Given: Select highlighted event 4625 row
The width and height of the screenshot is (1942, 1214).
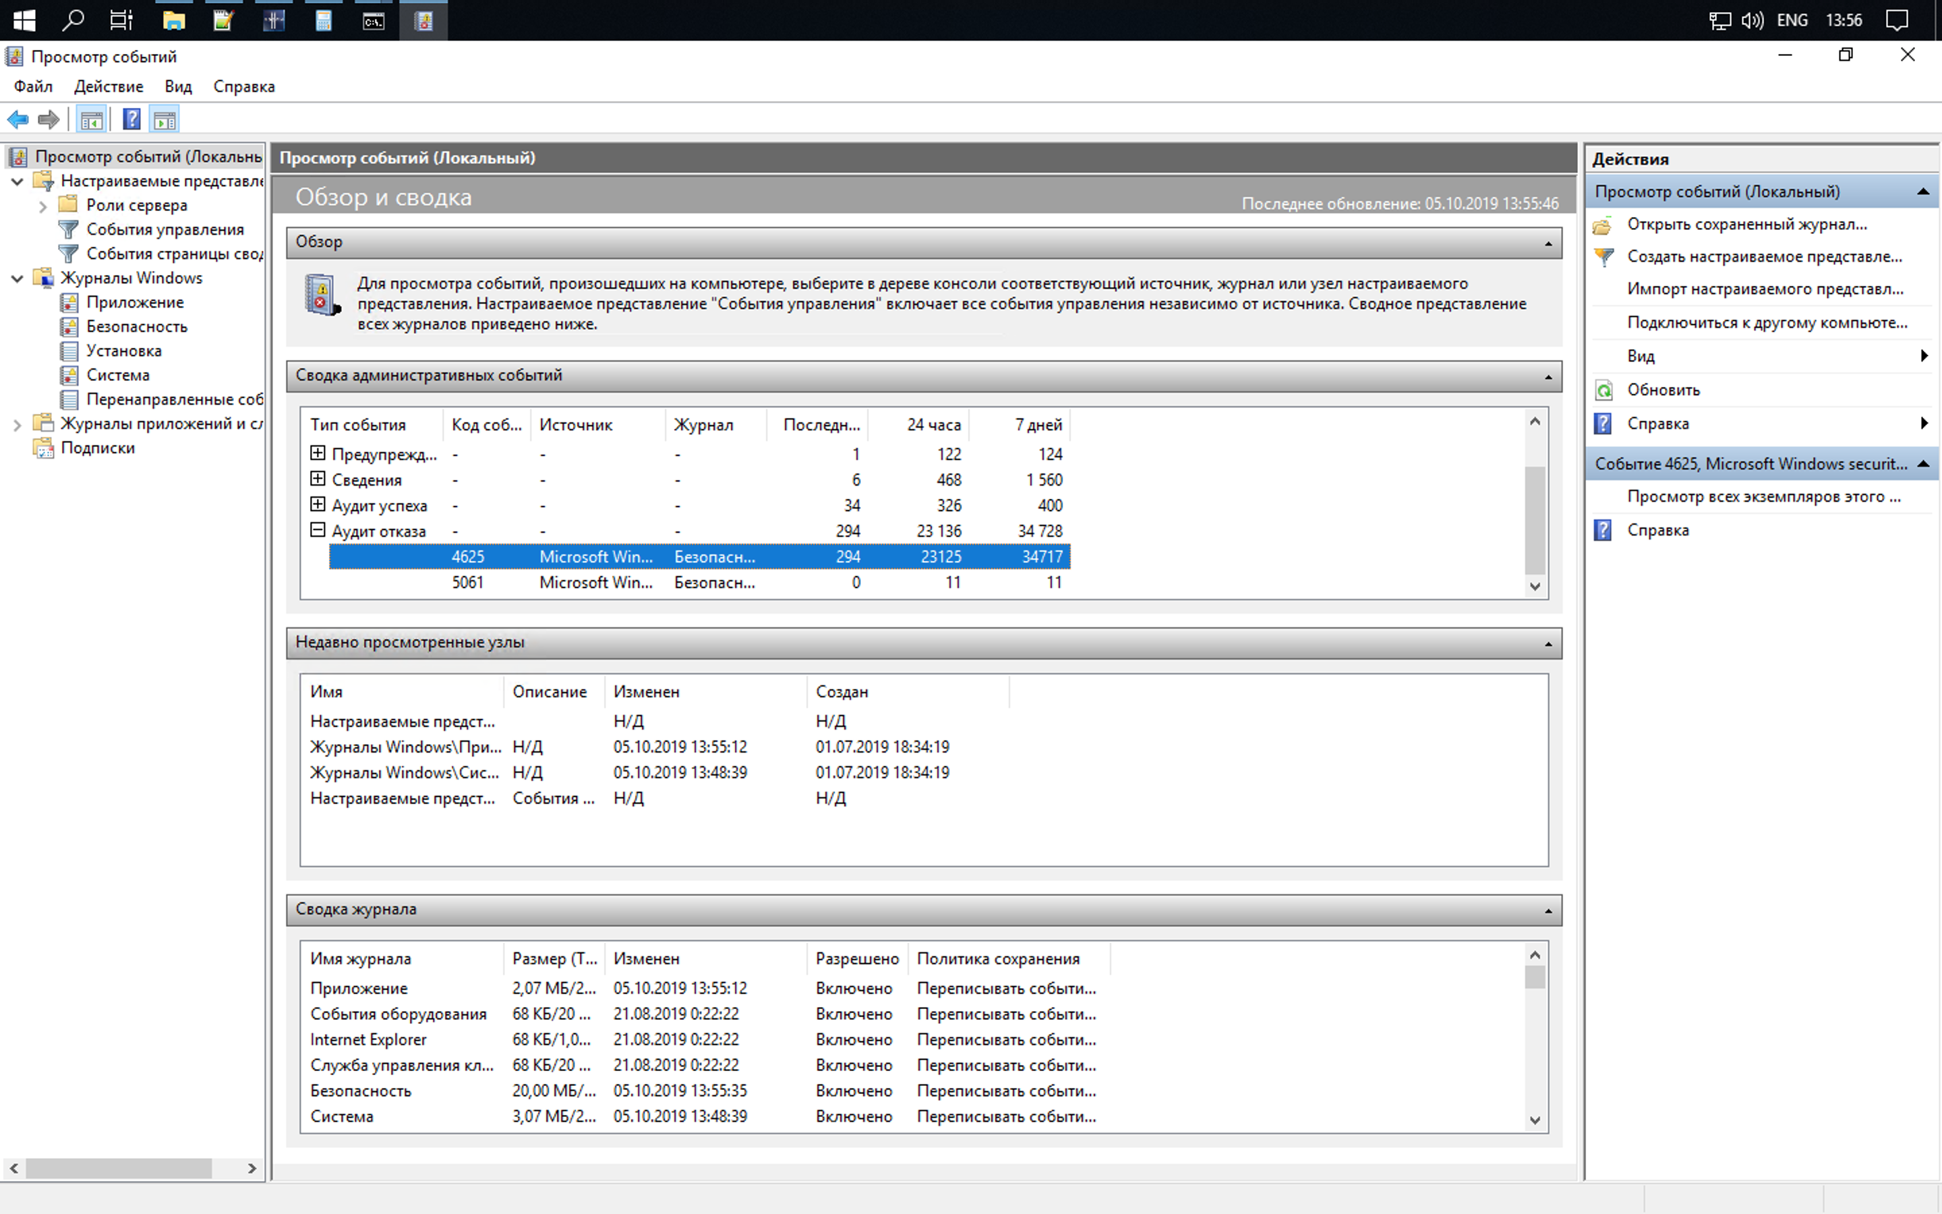Looking at the screenshot, I should pyautogui.click(x=699, y=556).
